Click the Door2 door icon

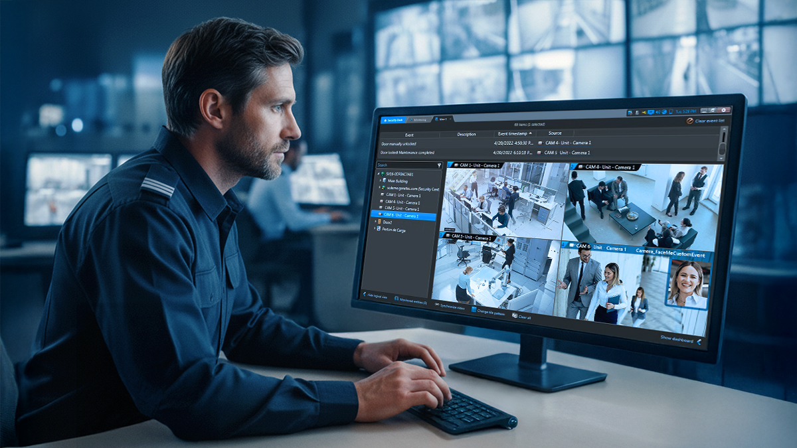(x=379, y=222)
